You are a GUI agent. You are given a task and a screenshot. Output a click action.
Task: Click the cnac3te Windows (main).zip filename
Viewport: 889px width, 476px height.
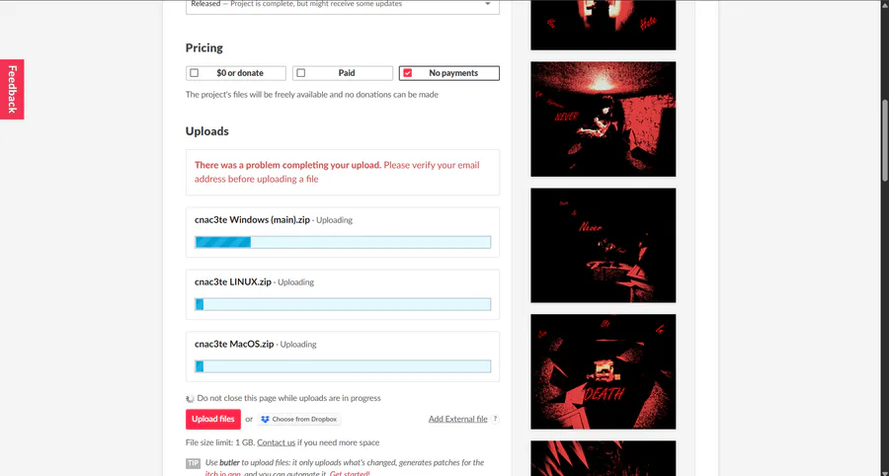pos(252,220)
